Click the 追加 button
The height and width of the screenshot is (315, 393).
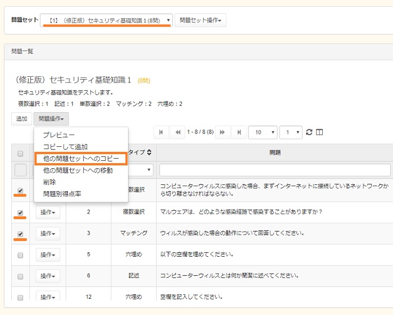tap(21, 119)
